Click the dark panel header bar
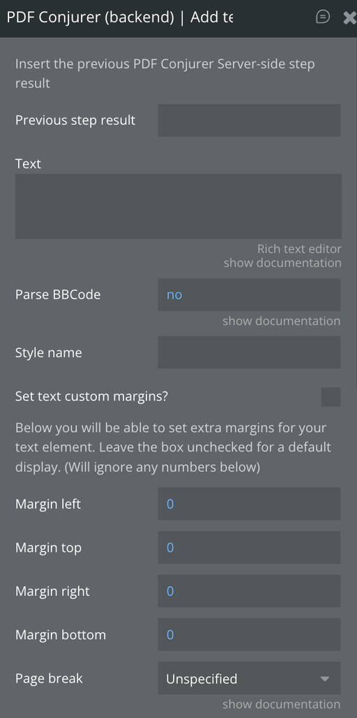Image resolution: width=357 pixels, height=718 pixels. 178,18
